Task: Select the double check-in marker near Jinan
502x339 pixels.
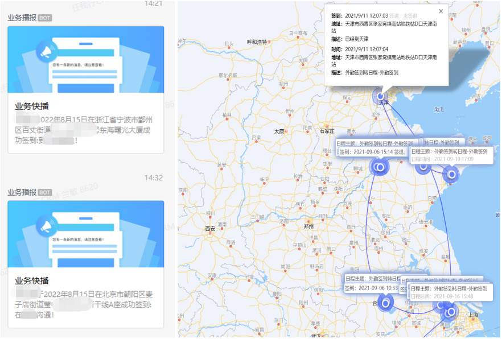Action: [379, 168]
